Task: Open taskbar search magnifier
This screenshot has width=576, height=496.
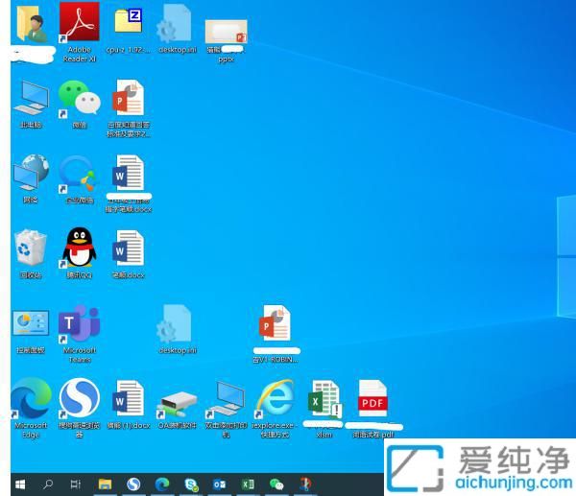Action: [x=48, y=484]
